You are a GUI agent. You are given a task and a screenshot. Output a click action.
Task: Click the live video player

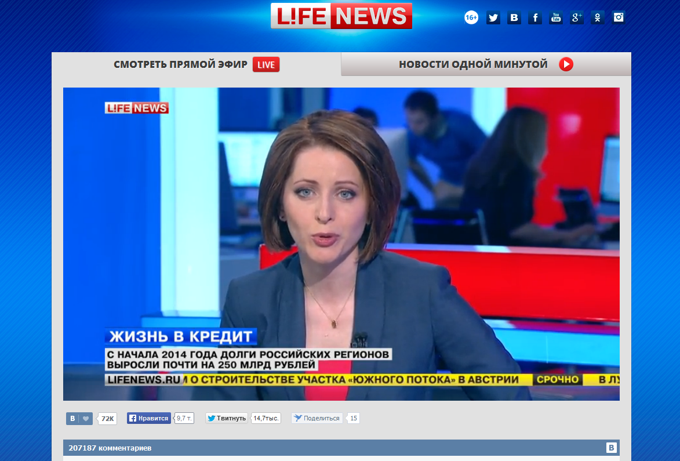tap(341, 244)
